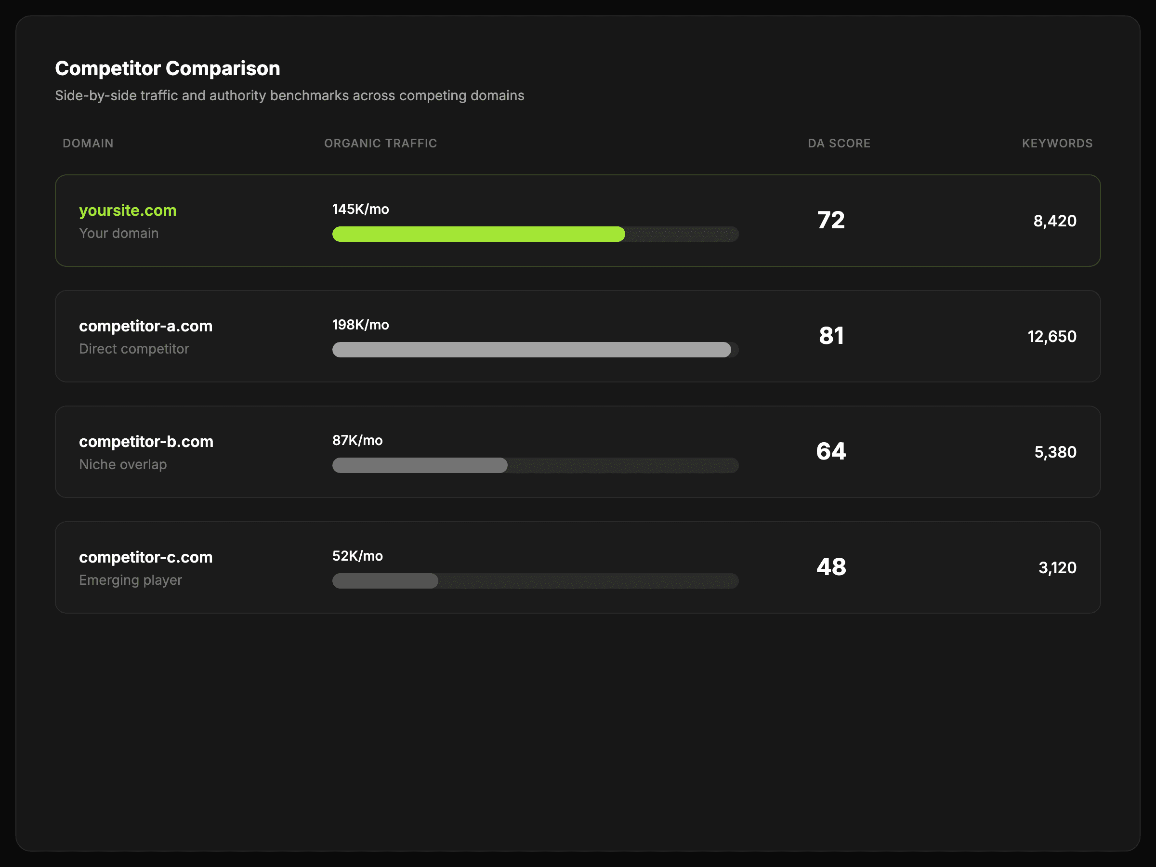Click the yoursite.com domain link
The height and width of the screenshot is (867, 1156).
click(128, 210)
